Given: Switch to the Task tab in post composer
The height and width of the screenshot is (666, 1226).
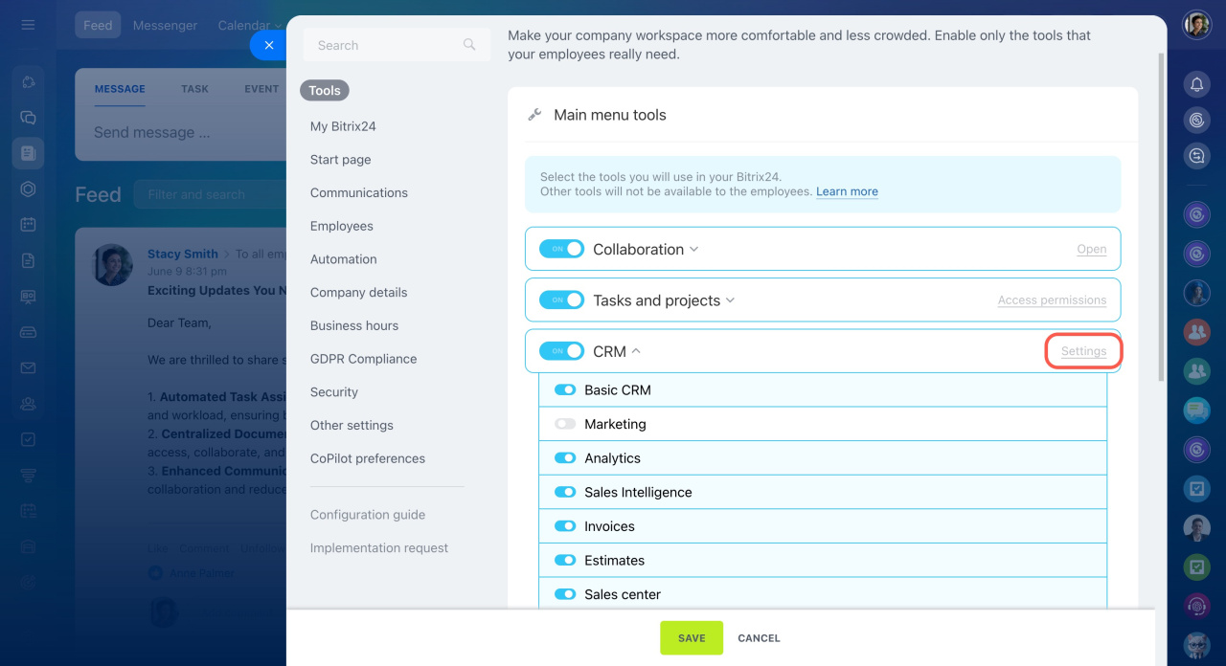Looking at the screenshot, I should pyautogui.click(x=194, y=89).
